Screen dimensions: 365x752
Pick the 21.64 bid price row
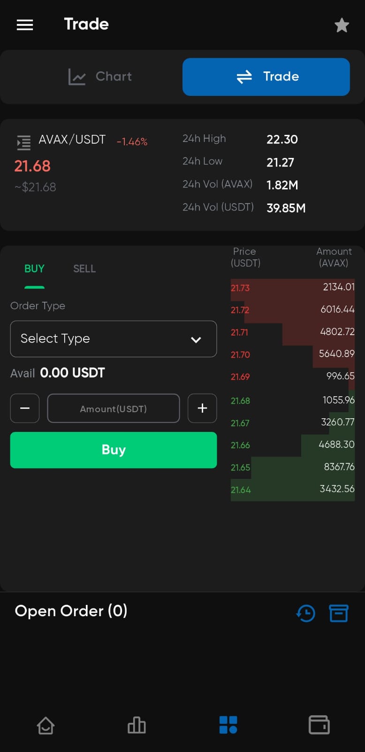pos(292,490)
